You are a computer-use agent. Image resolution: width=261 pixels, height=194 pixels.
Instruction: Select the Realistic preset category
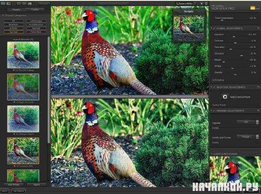click(13, 25)
